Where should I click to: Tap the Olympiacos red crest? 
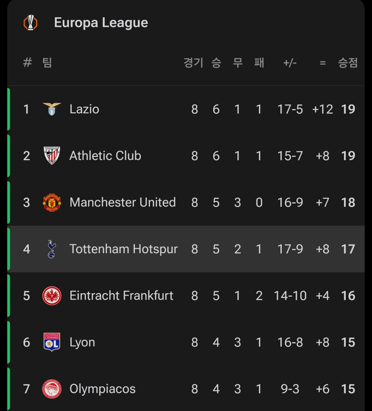52,389
